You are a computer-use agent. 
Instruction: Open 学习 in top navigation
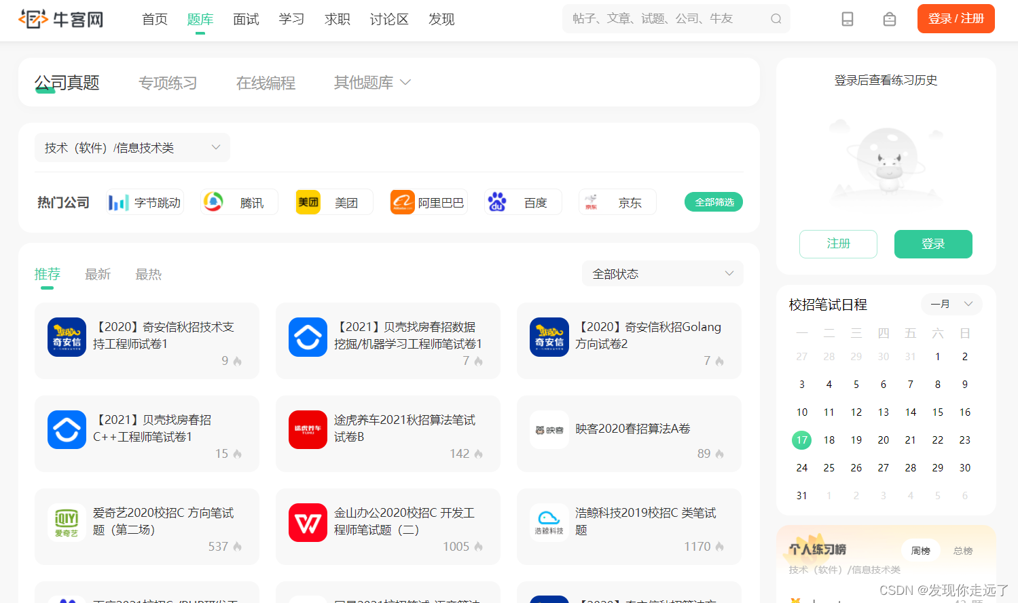click(291, 19)
